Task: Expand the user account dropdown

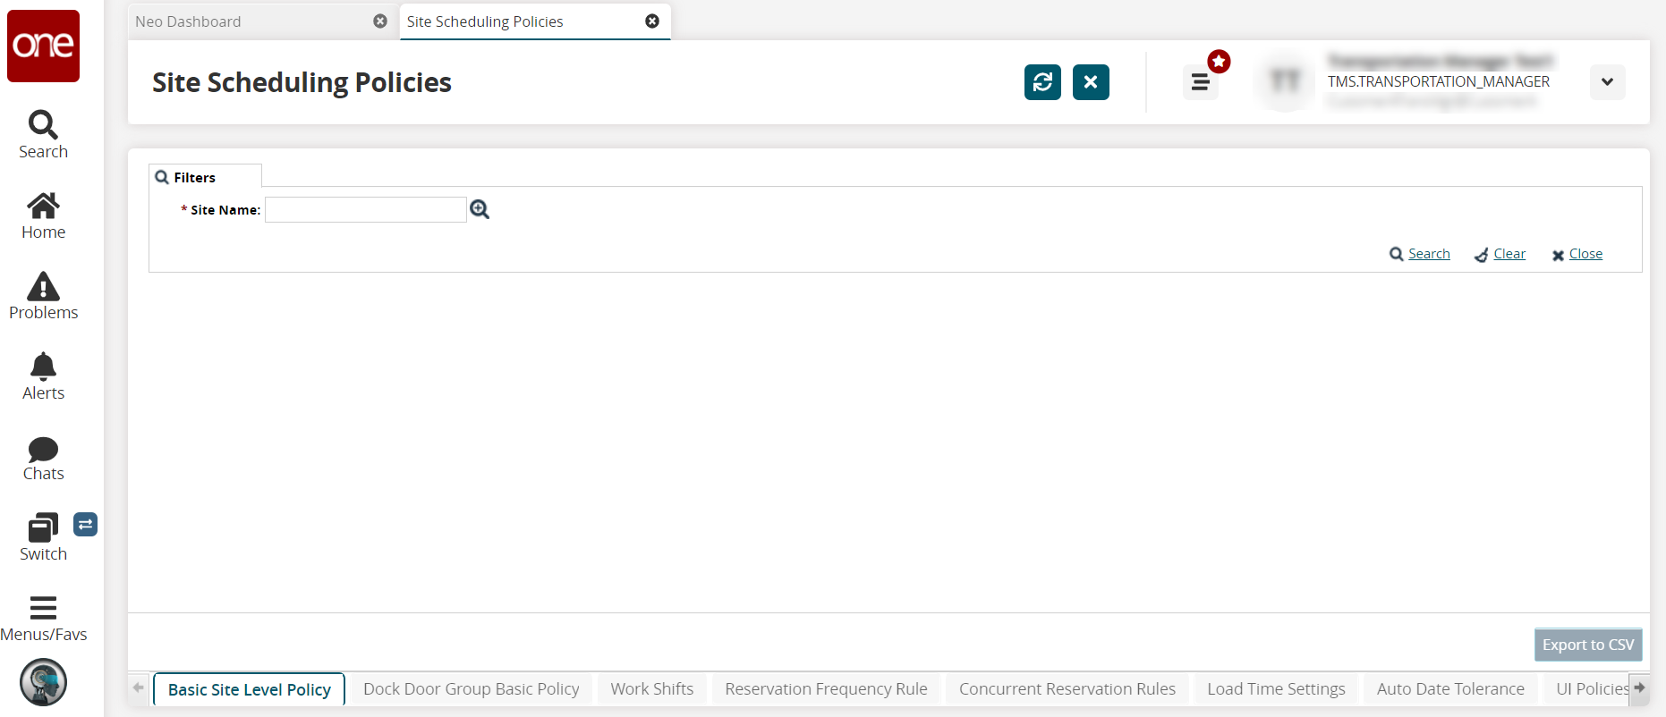Action: click(1607, 82)
